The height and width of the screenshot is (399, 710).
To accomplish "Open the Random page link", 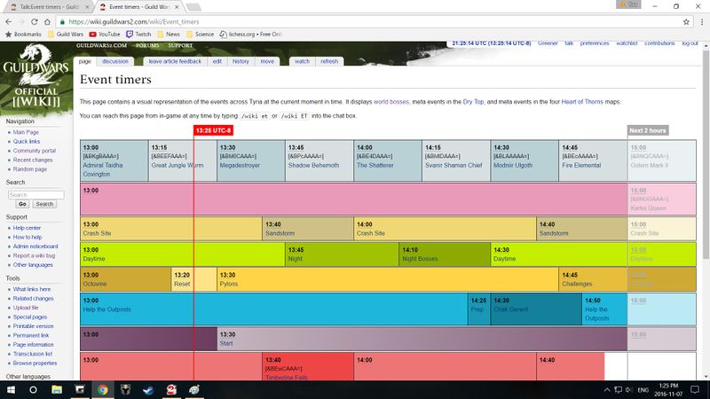I will coord(30,168).
